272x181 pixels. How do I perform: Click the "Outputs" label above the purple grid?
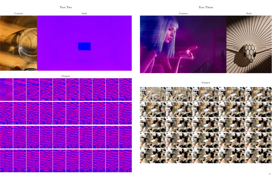(66, 76)
